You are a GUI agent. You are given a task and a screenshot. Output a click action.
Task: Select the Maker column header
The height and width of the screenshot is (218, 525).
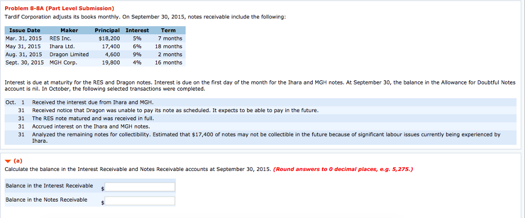coord(69,31)
